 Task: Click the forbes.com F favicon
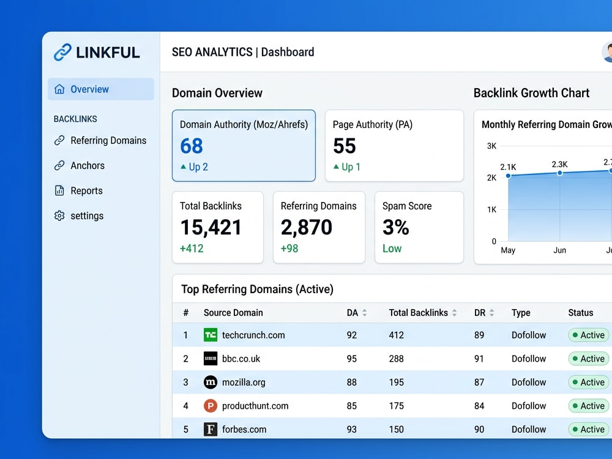click(211, 430)
